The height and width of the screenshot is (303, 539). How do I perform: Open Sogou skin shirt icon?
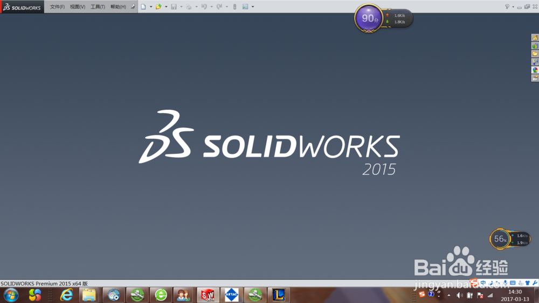528,283
